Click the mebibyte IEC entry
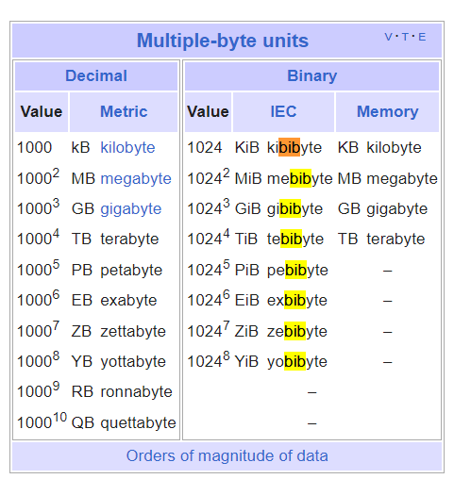 (x=300, y=178)
